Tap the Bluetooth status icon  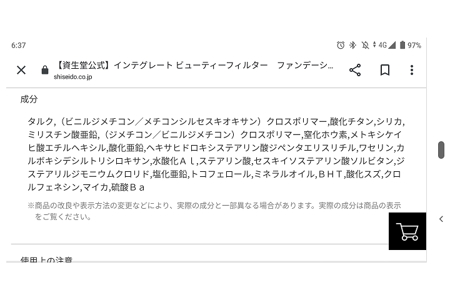tap(352, 45)
